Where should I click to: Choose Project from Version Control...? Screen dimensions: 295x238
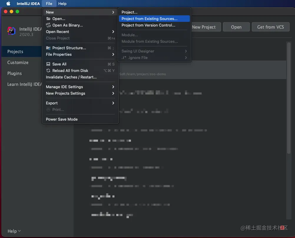[154, 25]
